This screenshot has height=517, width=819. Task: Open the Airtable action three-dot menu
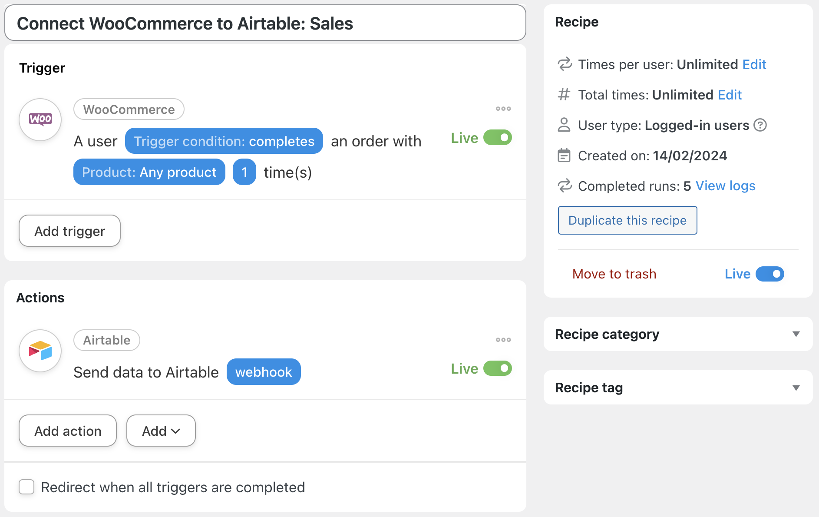coord(503,340)
